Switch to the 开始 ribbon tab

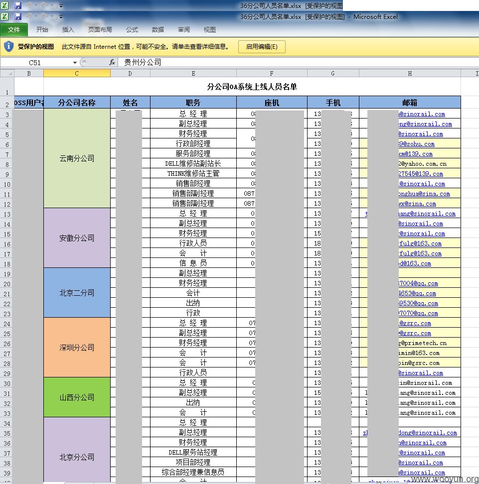click(x=42, y=30)
